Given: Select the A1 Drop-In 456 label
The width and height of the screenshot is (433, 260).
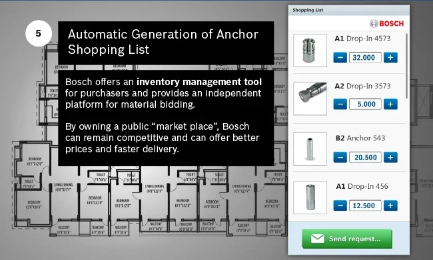Looking at the screenshot, I should (362, 186).
